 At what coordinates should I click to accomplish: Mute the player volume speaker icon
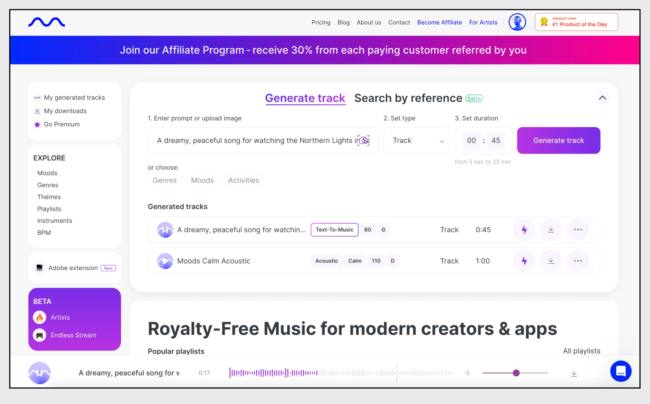(468, 373)
